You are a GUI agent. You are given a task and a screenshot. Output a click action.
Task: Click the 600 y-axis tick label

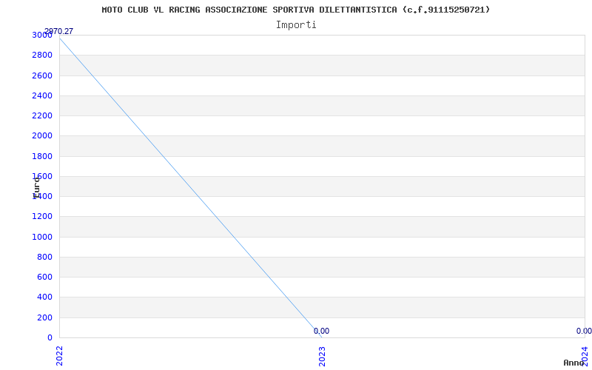[44, 277]
